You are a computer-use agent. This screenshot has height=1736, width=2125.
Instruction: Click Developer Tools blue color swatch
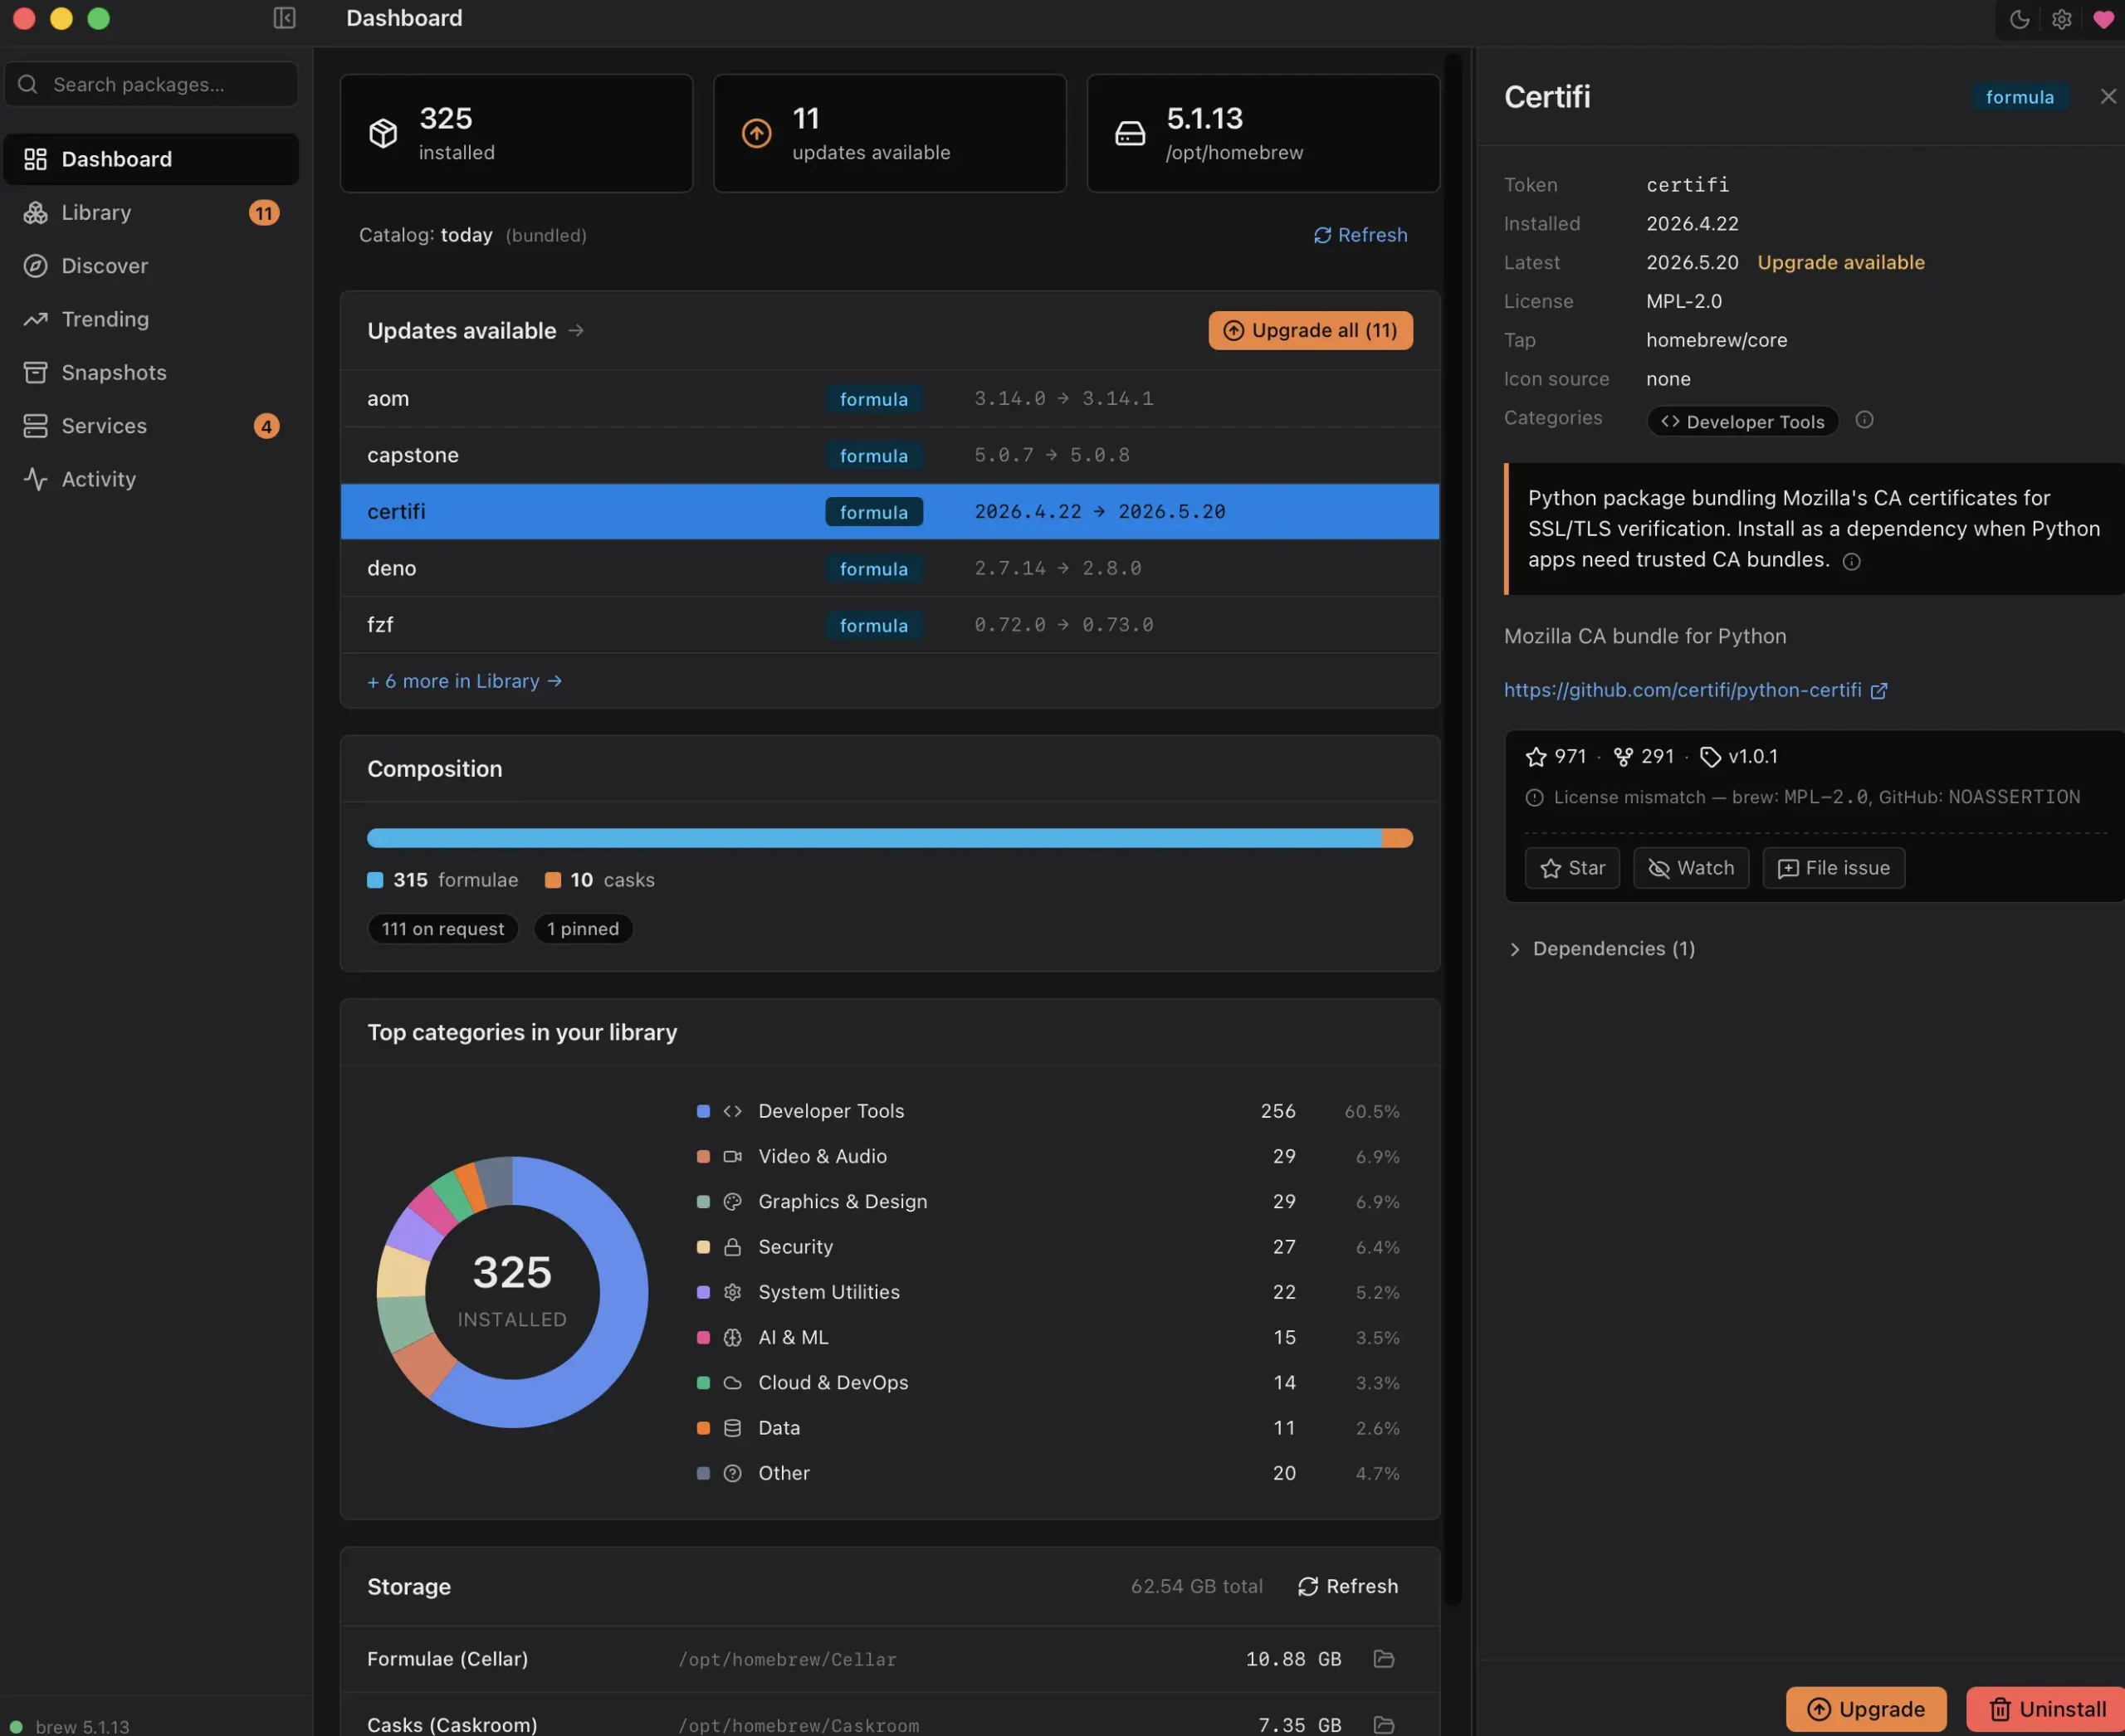[703, 1111]
